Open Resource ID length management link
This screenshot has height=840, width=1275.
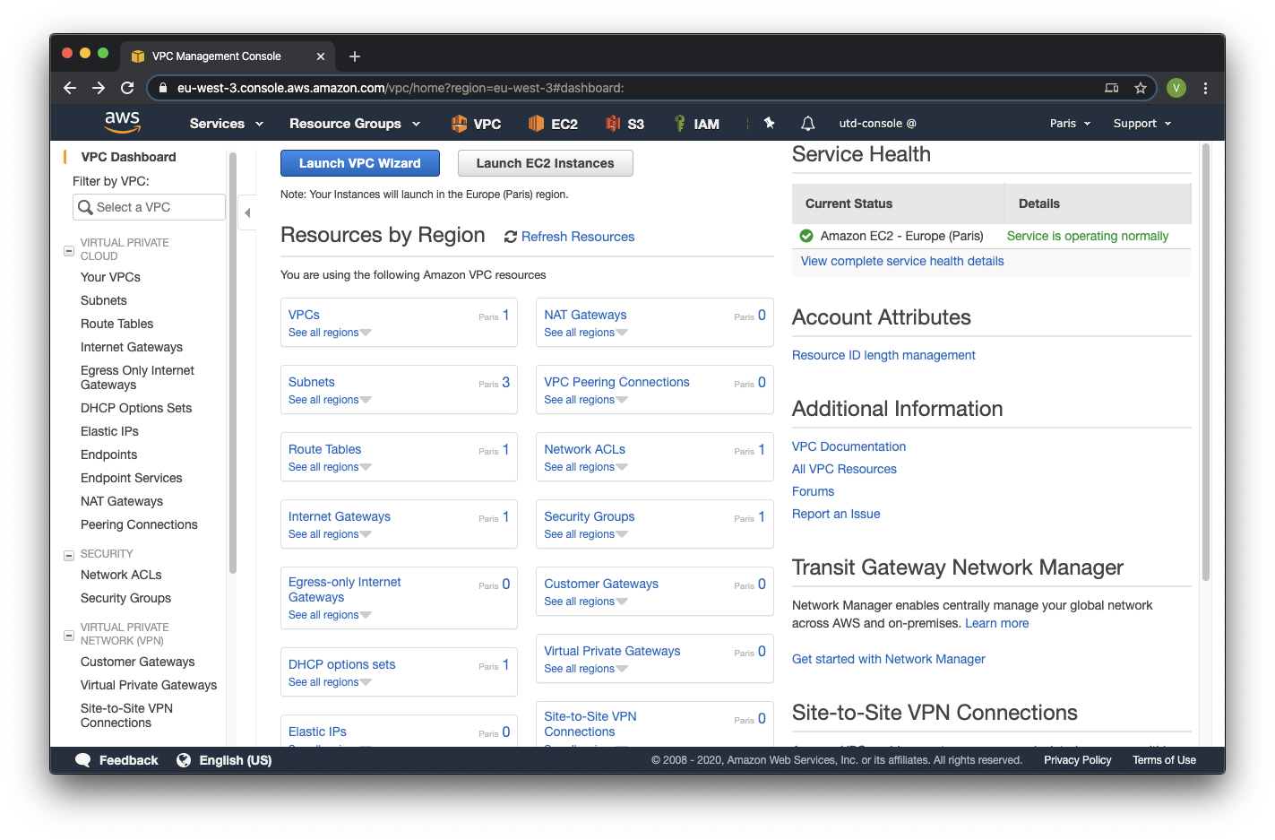(x=883, y=355)
